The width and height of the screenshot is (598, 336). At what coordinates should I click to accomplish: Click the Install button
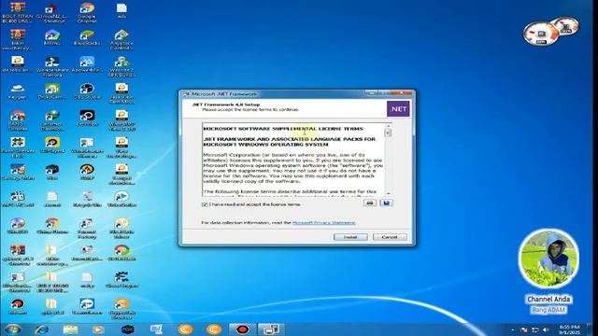350,237
